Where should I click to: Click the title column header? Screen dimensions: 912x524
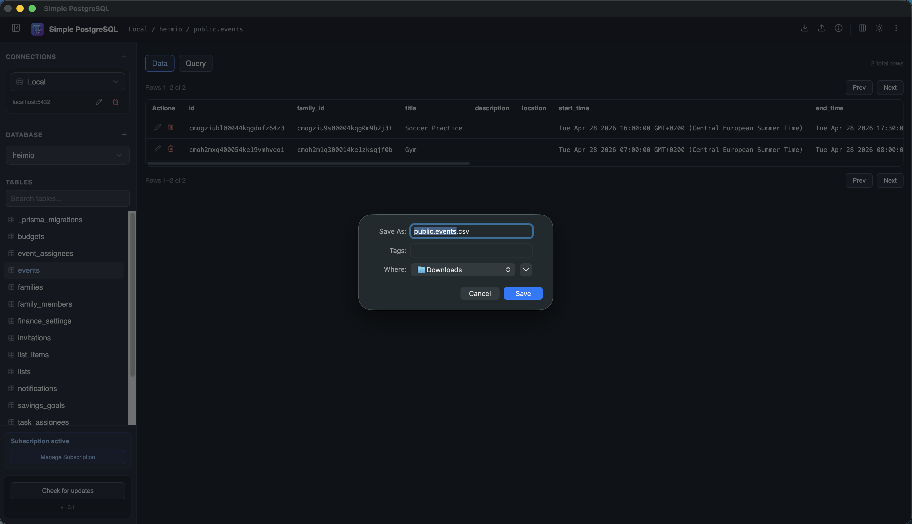411,108
